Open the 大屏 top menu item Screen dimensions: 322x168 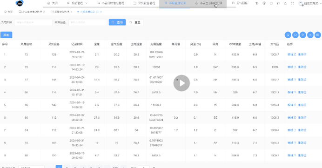(53, 3)
